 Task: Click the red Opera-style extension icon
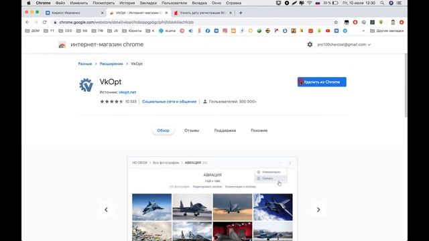click(355, 22)
